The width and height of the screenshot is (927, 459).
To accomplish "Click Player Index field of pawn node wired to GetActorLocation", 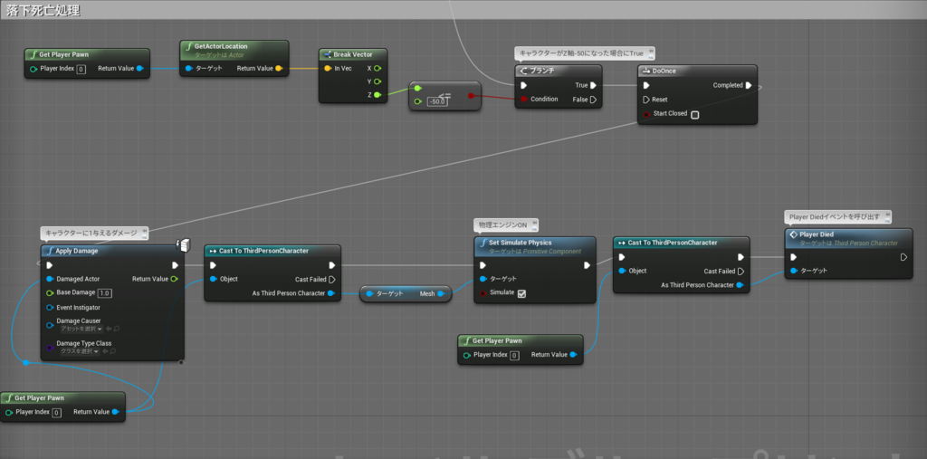I will pos(81,69).
